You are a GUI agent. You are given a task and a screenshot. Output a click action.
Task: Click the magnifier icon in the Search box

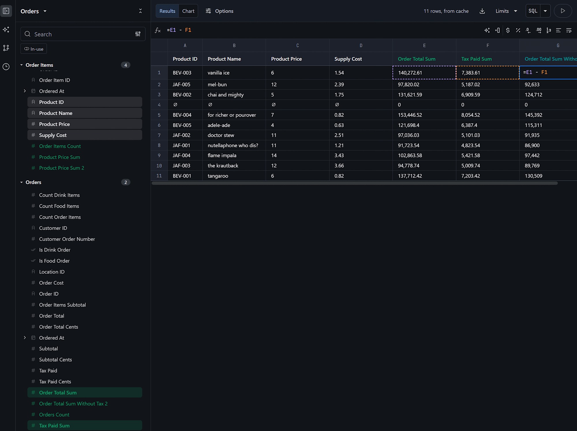27,34
